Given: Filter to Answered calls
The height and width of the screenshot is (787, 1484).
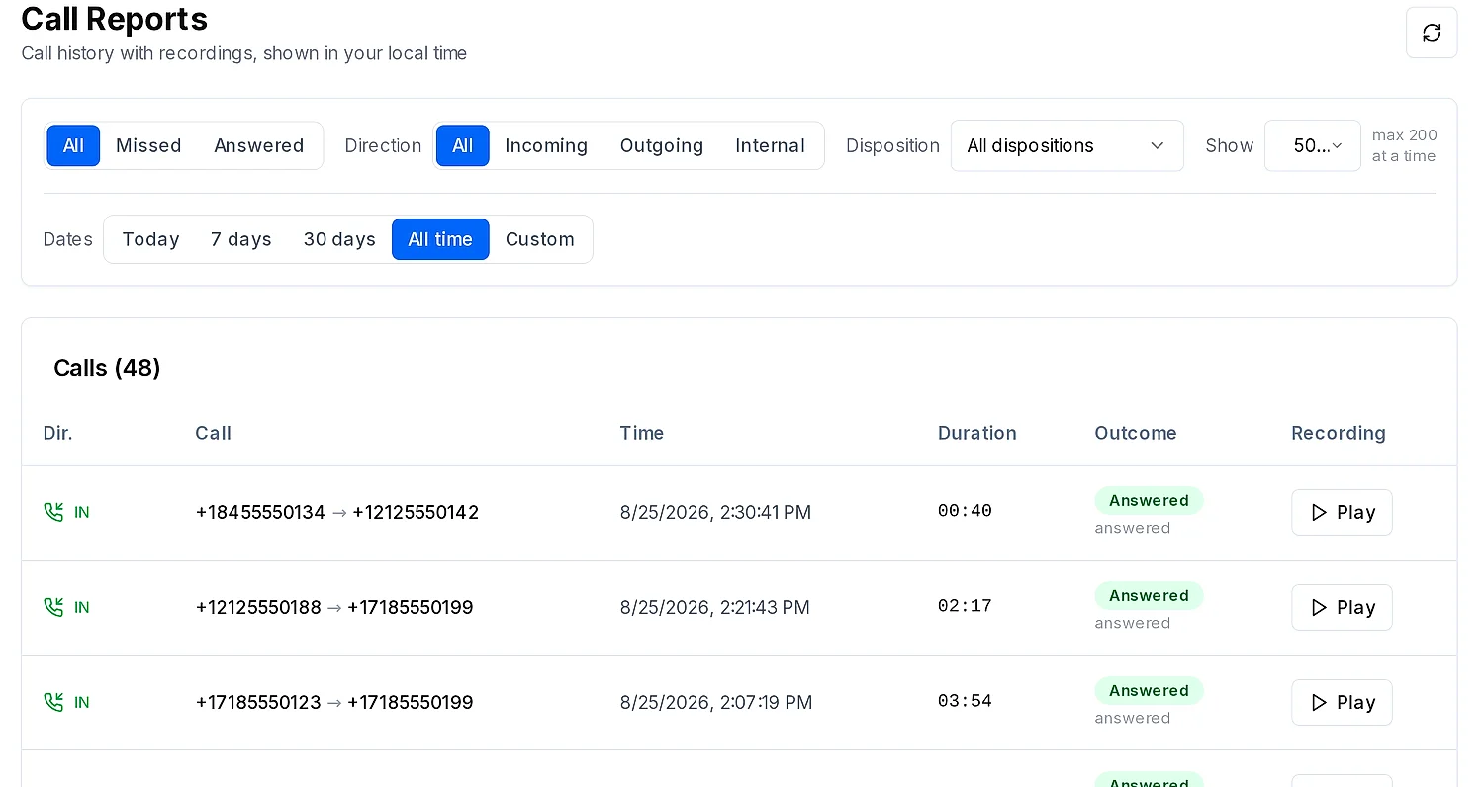Looking at the screenshot, I should (258, 145).
